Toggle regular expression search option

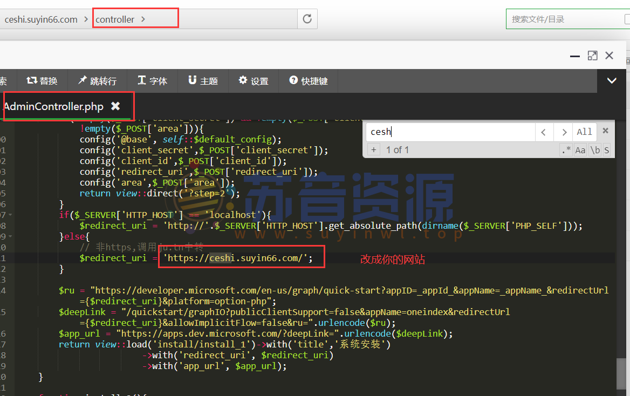566,150
